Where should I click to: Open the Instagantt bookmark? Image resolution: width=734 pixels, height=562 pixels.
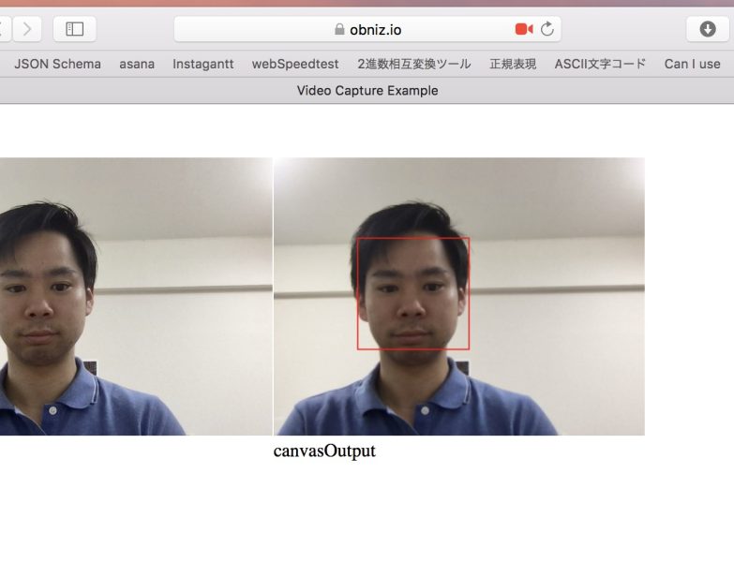(203, 64)
